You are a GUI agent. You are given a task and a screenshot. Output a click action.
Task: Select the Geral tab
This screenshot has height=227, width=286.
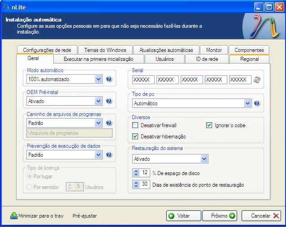pos(35,58)
